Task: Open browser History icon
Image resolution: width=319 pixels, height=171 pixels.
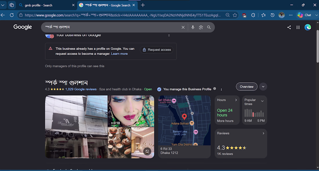Action: (x=273, y=15)
